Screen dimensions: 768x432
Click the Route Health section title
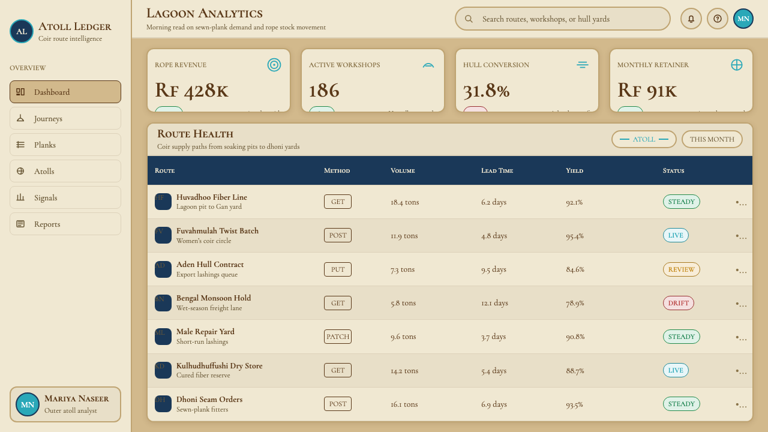pos(195,134)
